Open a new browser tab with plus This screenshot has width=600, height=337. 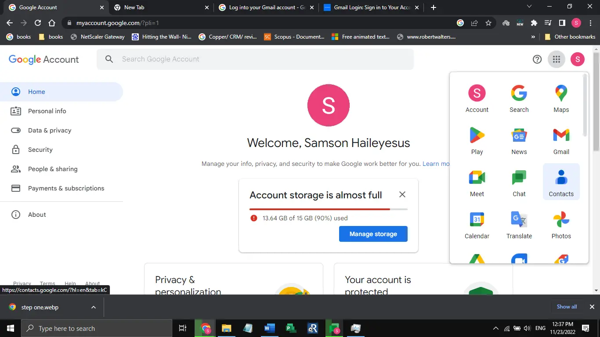tap(434, 7)
